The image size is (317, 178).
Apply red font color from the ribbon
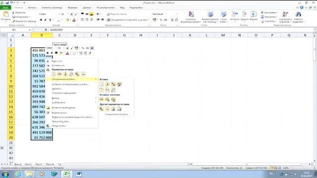[74, 20]
